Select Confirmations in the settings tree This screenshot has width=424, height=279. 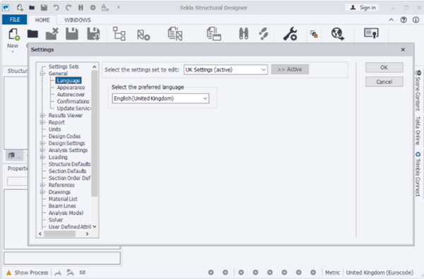coord(73,102)
